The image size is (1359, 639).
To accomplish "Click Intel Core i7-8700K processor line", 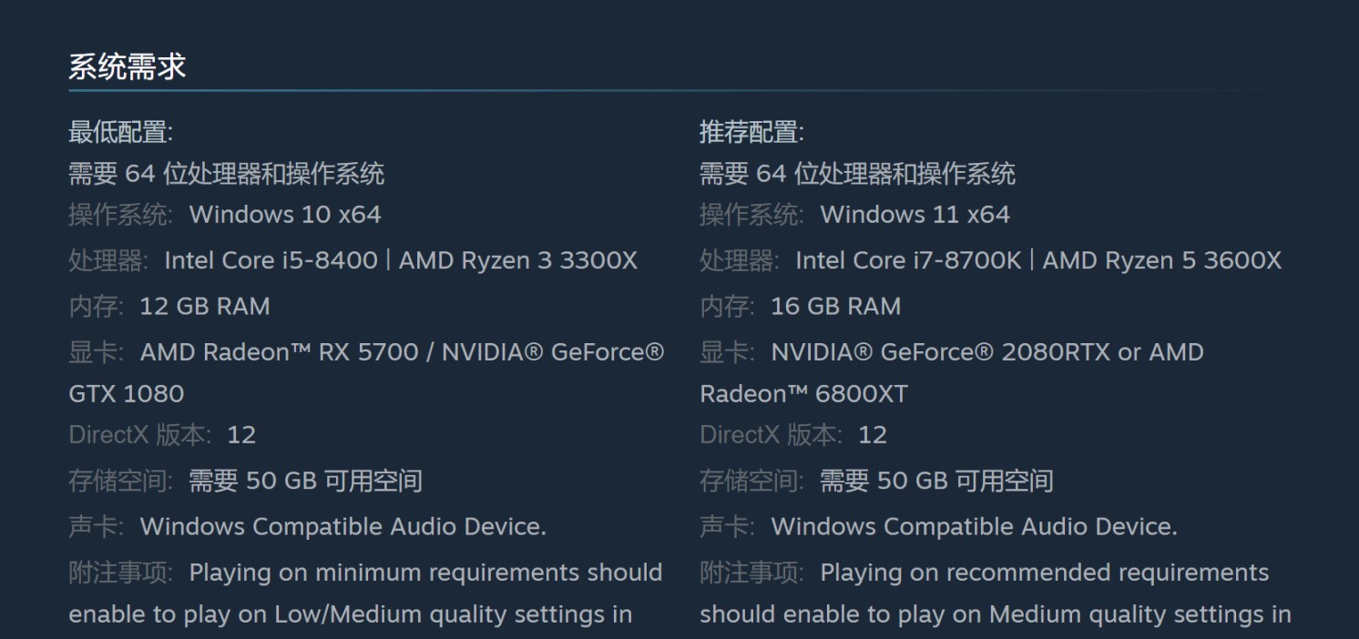I will [1038, 260].
